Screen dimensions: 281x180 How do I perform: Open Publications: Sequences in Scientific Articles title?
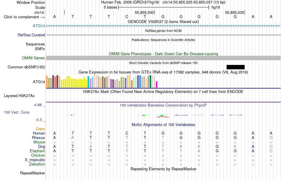(x=163, y=40)
